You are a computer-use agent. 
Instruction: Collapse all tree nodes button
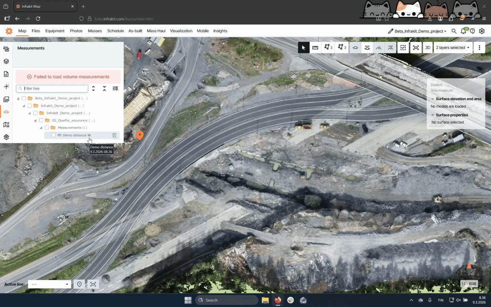pos(104,89)
